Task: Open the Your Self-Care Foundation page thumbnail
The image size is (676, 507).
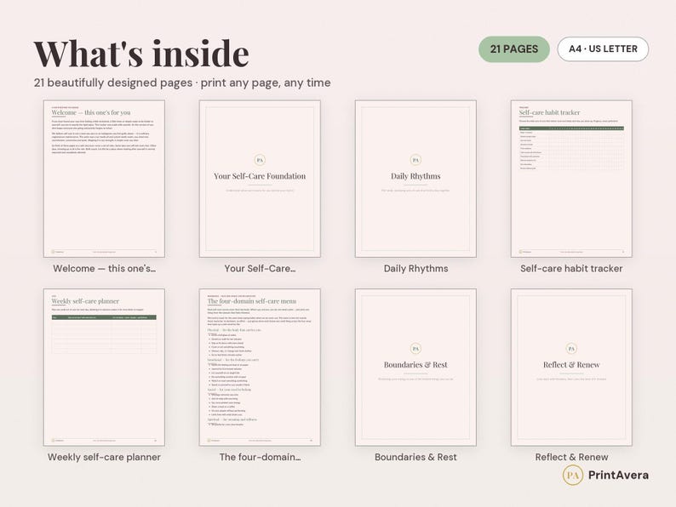Action: coord(260,179)
